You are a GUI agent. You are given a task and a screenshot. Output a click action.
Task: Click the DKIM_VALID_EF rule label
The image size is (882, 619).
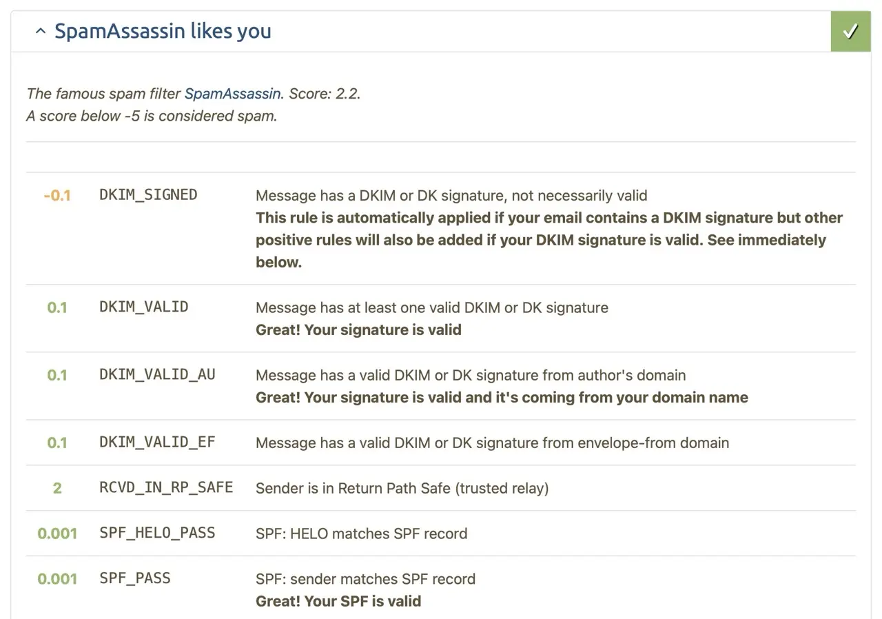[x=157, y=443]
